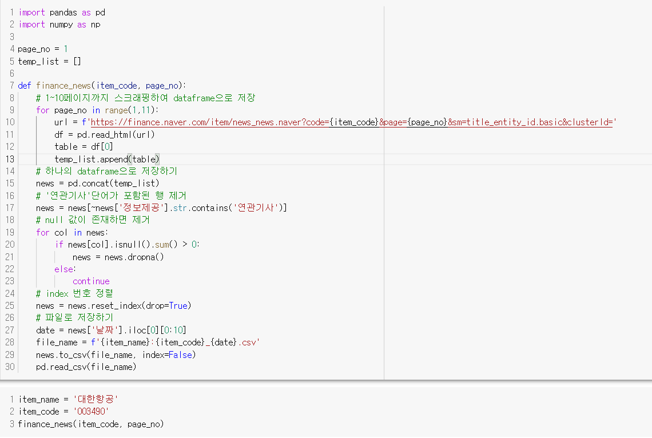
Task: Click 'import pandas as pd' on line 1
Action: (x=62, y=13)
